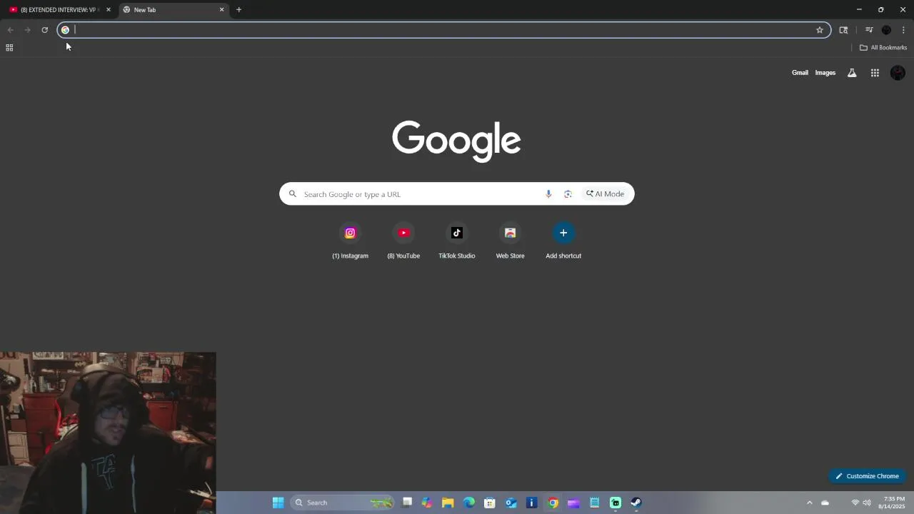Start voice search with microphone
This screenshot has height=514, width=914.
(x=548, y=194)
